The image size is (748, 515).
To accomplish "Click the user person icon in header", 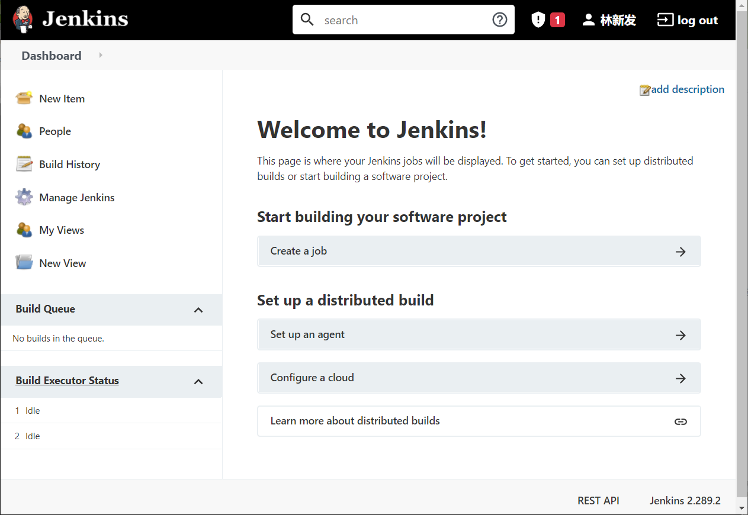I will [x=588, y=20].
